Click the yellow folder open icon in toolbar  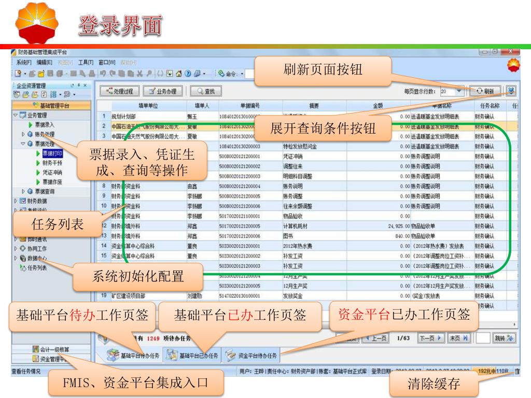coord(41,74)
